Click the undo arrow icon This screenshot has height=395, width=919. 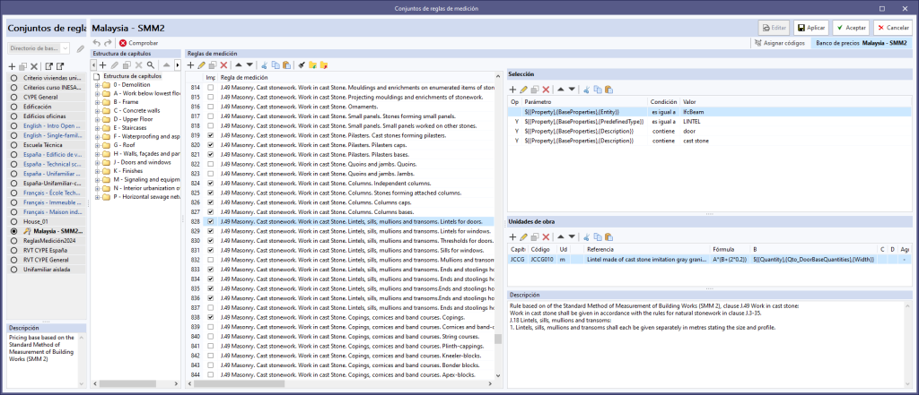tap(98, 43)
